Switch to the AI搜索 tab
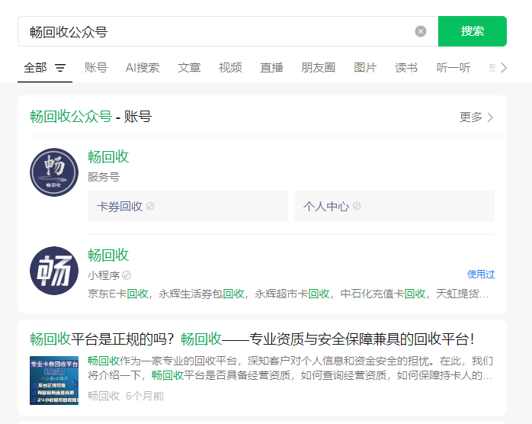 point(143,68)
